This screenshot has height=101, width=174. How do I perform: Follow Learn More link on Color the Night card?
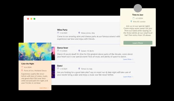(x=44, y=88)
